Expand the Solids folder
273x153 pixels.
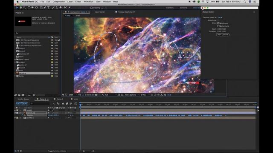[15, 76]
